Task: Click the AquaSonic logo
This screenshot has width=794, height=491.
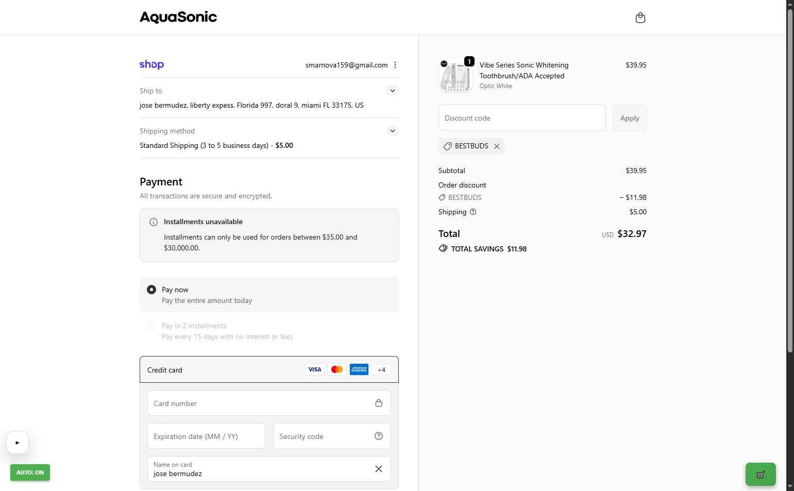Action: [x=178, y=17]
